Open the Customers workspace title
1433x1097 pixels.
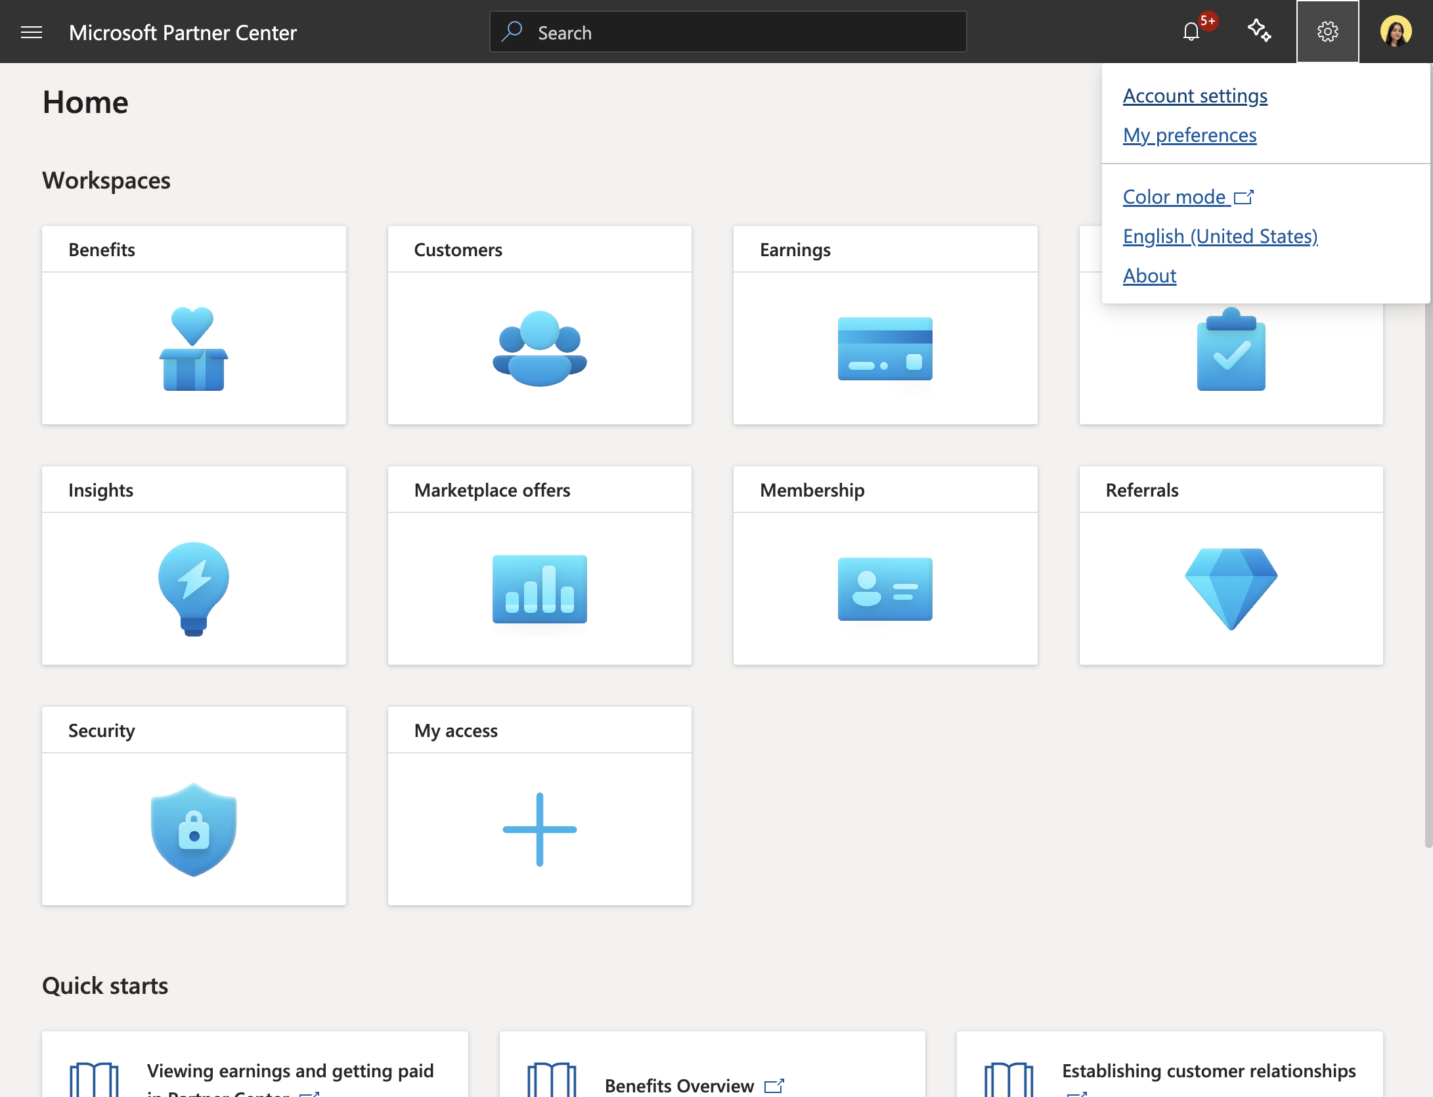pyautogui.click(x=458, y=250)
